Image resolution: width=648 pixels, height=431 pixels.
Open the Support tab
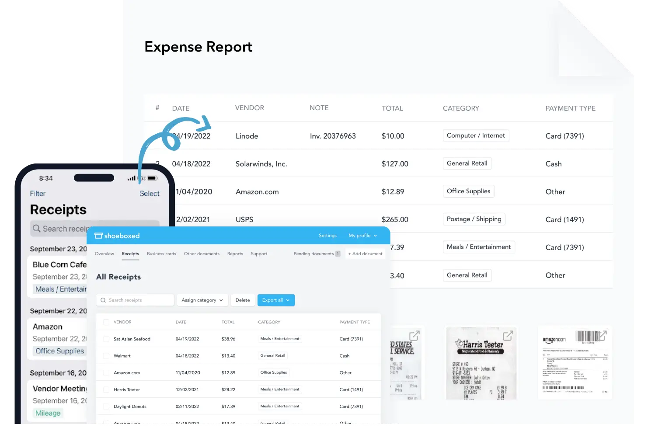click(x=259, y=254)
